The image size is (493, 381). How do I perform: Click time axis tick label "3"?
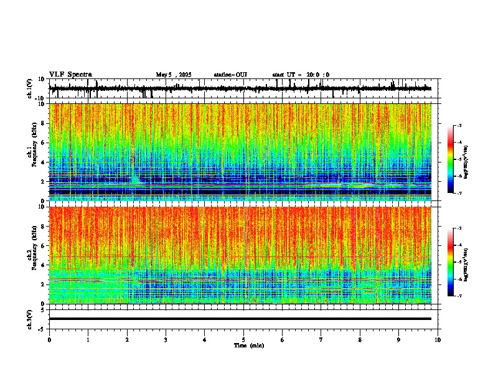(x=166, y=340)
